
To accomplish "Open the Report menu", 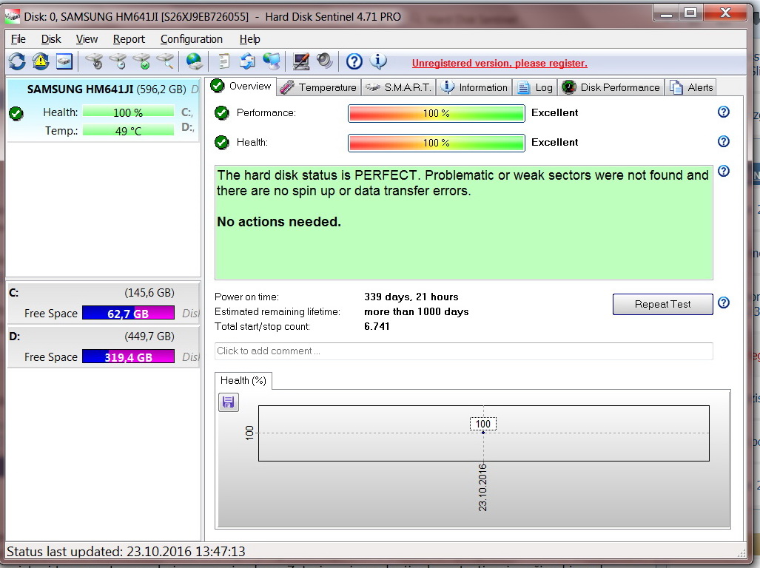I will (x=129, y=39).
